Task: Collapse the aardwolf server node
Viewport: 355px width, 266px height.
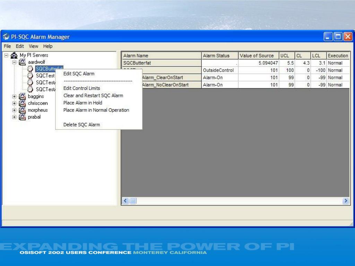Action: pos(14,62)
